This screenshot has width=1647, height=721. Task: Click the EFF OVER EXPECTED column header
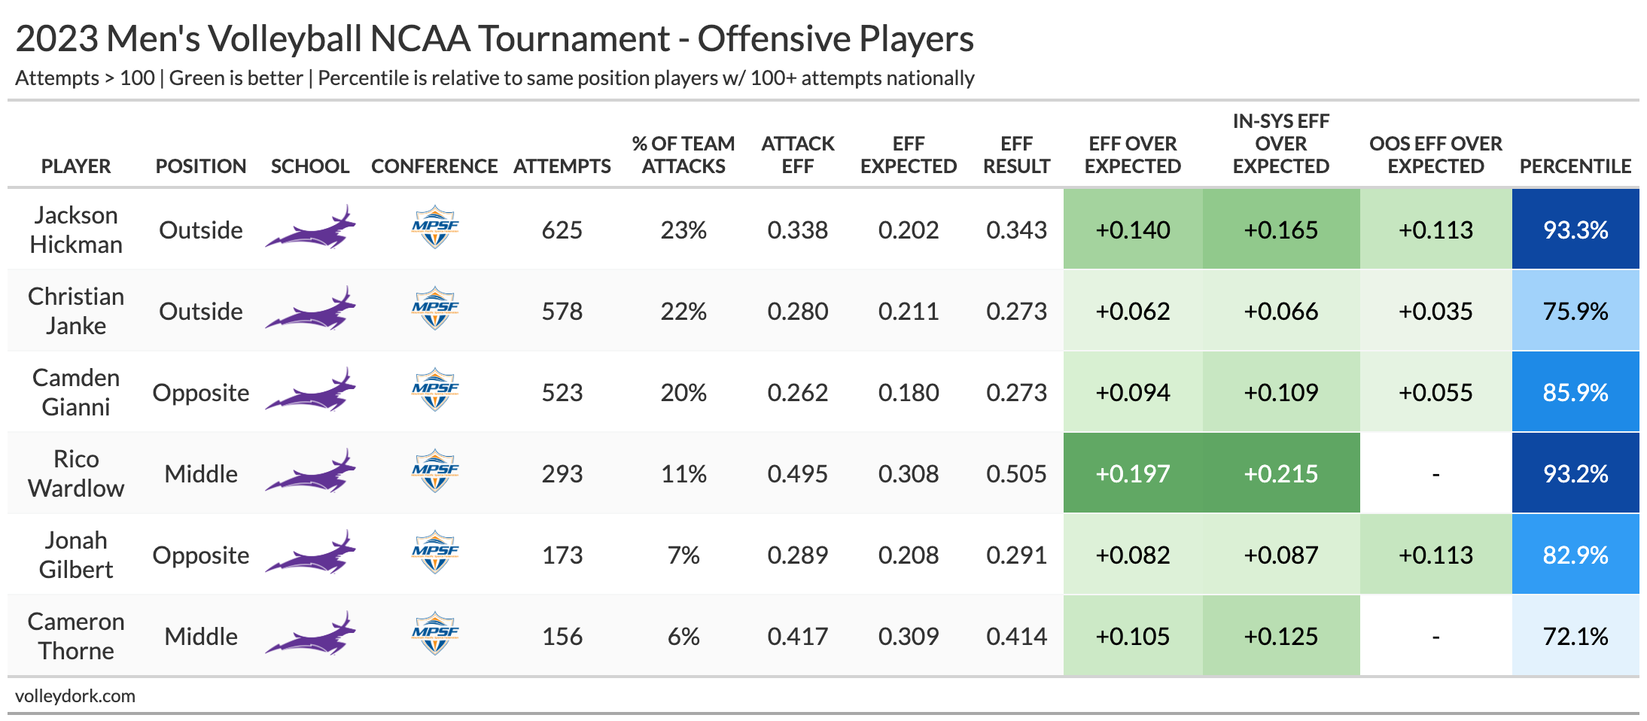(1132, 155)
